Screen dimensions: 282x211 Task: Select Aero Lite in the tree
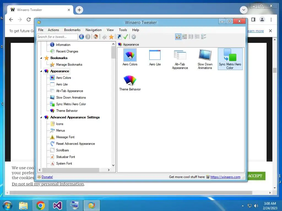[62, 84]
